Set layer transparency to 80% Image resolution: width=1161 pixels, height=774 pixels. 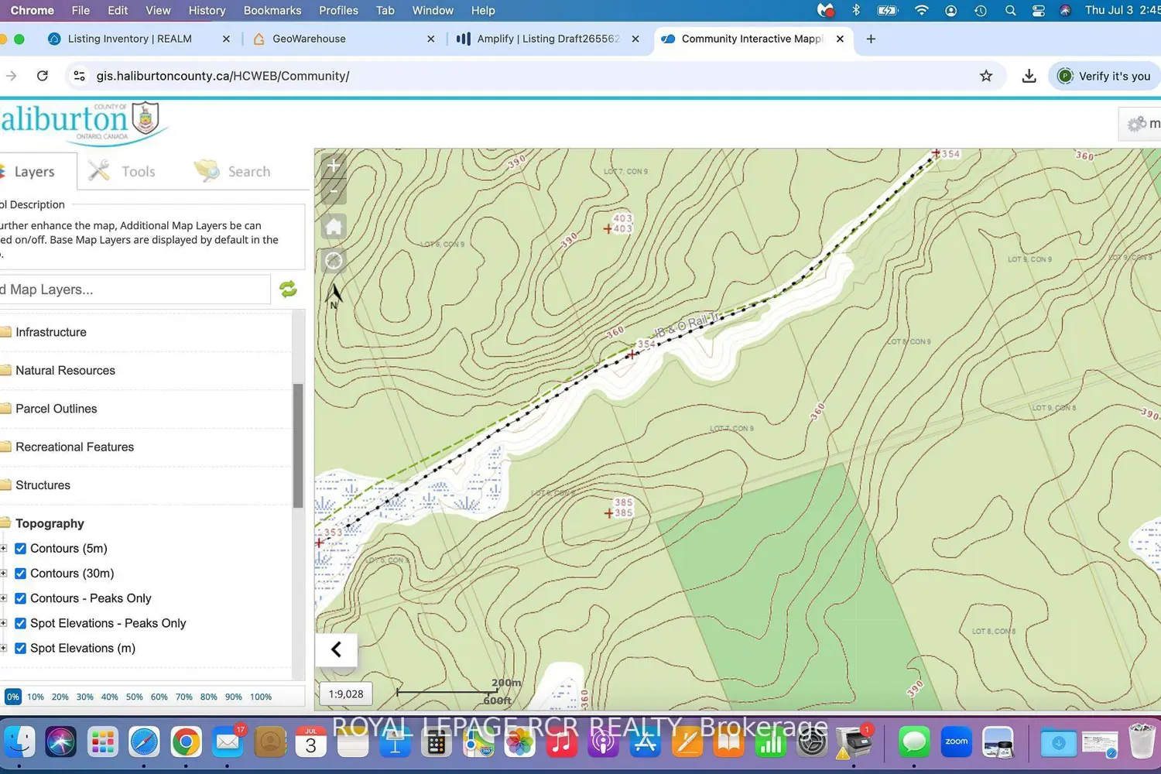tap(209, 697)
